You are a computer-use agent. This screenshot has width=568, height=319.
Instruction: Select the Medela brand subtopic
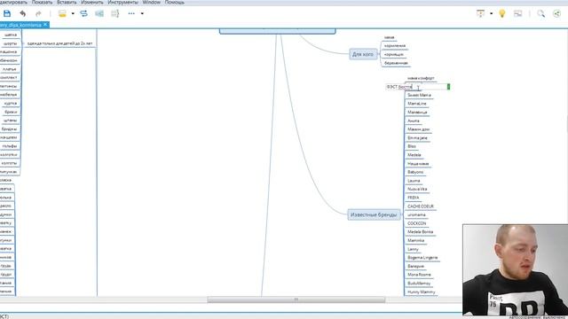(x=414, y=155)
